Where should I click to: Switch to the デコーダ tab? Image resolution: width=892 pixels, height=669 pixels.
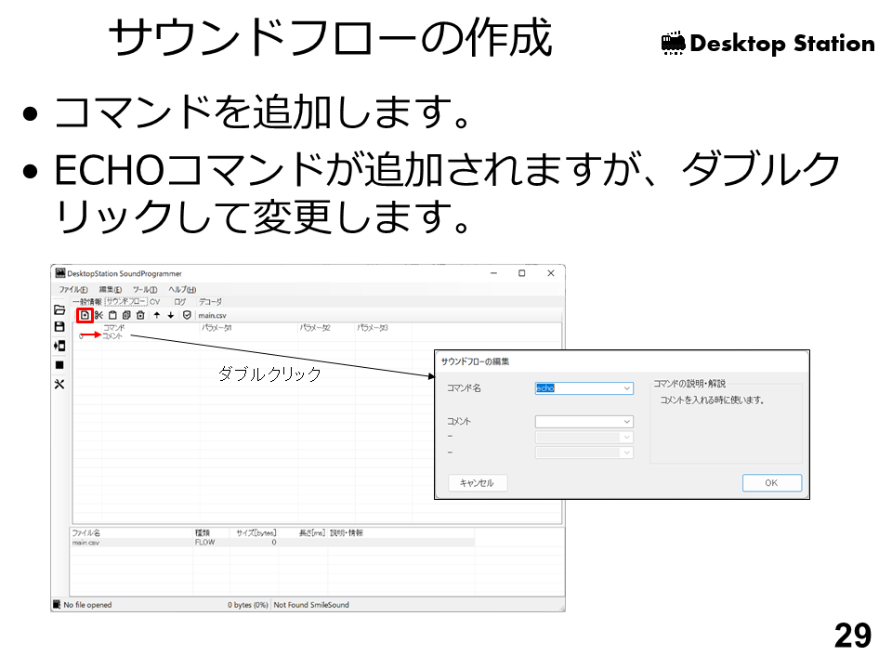click(x=210, y=302)
